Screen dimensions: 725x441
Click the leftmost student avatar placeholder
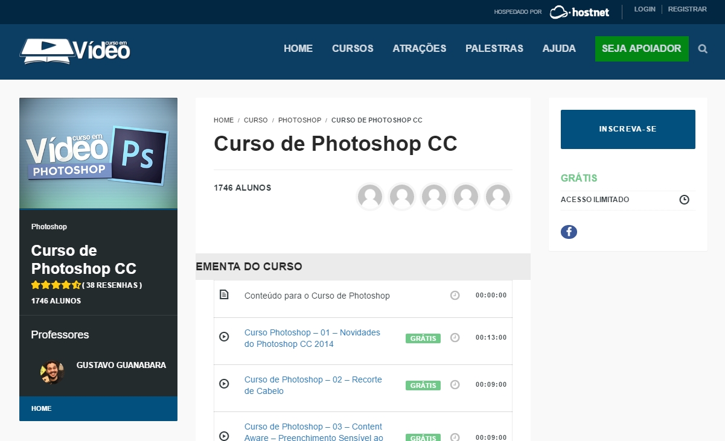[370, 197]
